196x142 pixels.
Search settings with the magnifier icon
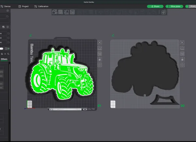click(x=8, y=54)
